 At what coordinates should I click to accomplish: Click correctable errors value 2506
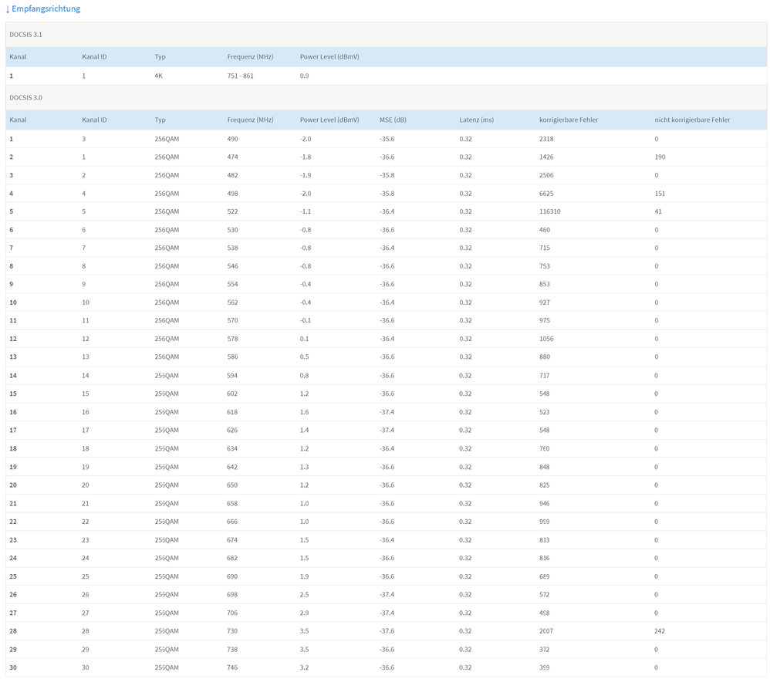tap(546, 175)
